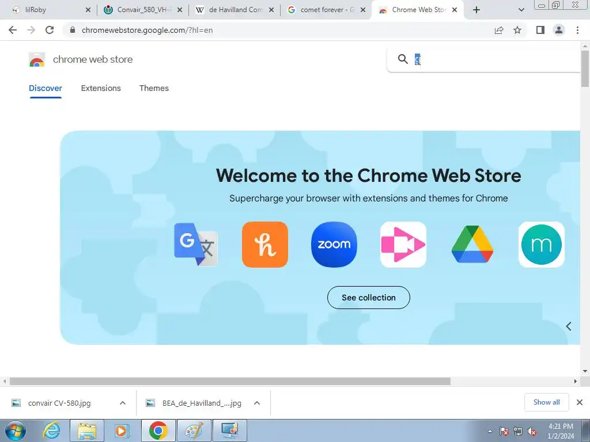Switch to the de Havilland Comet tab
The image size is (590, 442).
pyautogui.click(x=235, y=10)
